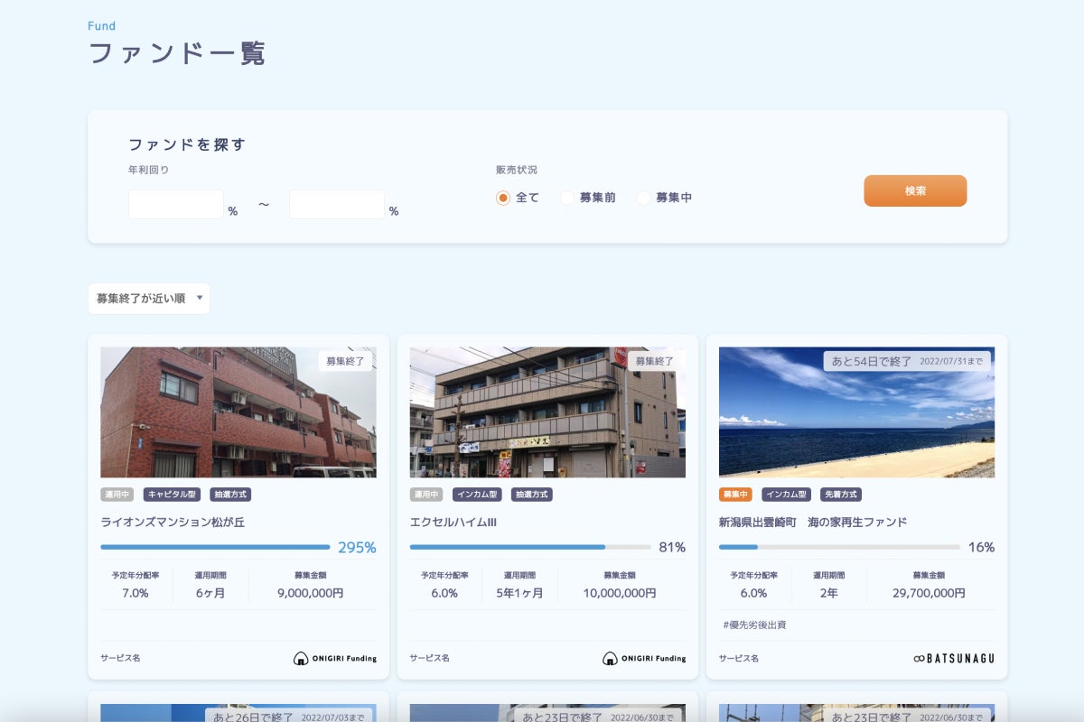
Task: Click the ファンド一覧 page heading
Action: point(177,52)
